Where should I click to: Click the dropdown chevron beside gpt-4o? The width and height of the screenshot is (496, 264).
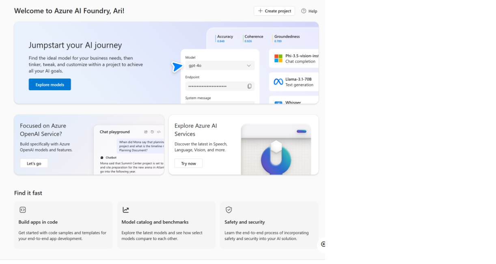[x=249, y=65]
